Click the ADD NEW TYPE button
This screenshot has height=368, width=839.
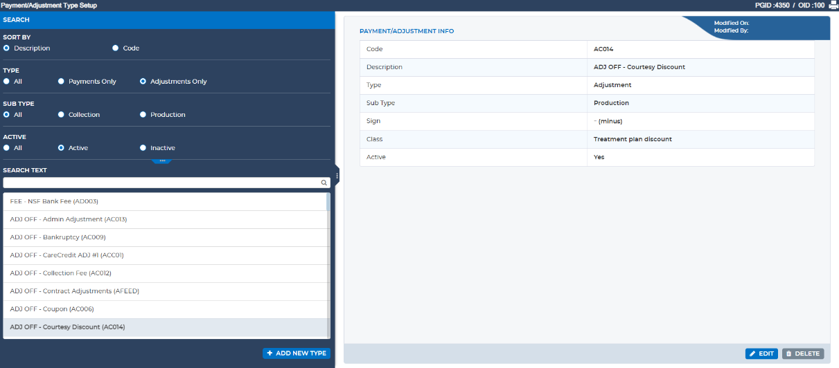(297, 353)
